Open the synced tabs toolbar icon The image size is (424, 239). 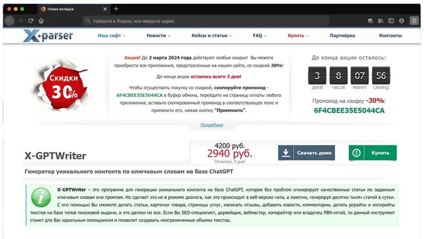(370, 21)
